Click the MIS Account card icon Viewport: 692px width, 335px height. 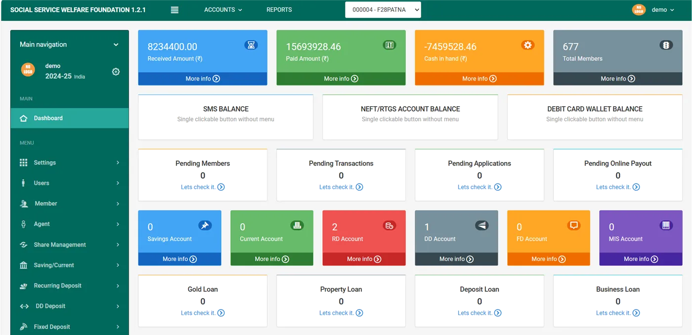click(666, 225)
